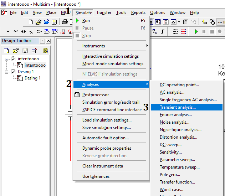The height and width of the screenshot is (196, 225).
Task: Click Save icon in Design Toolbox
Action: [x=25, y=51]
